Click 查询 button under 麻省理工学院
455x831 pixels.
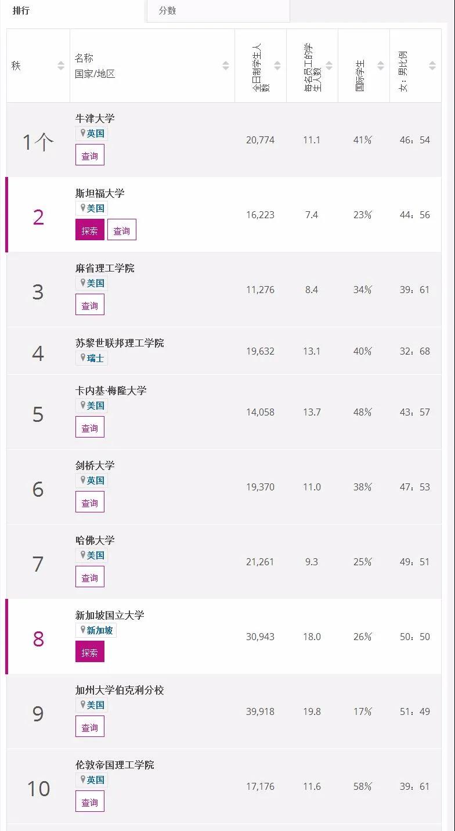point(90,305)
